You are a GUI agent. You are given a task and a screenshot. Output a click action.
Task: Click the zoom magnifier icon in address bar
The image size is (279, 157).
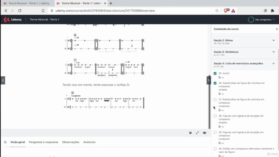(217, 10)
